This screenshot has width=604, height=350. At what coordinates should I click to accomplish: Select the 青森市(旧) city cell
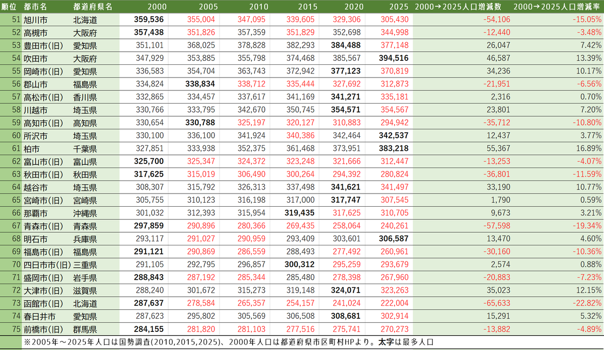coord(43,226)
